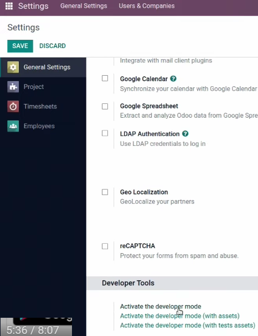Enable the LDAP Authentication checkbox
This screenshot has width=258, height=336.
[x=105, y=133]
